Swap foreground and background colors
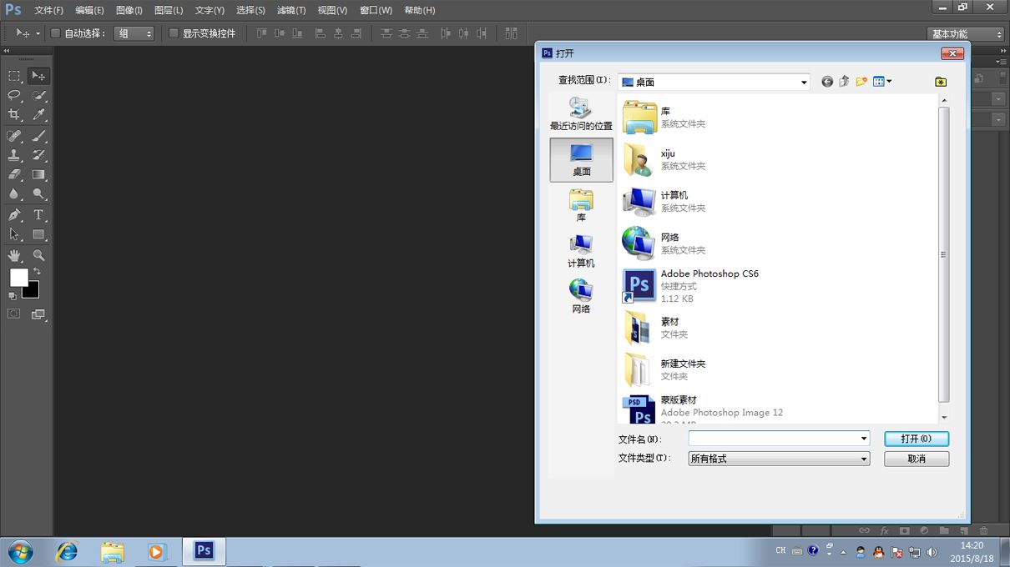The image size is (1010, 567). 37,271
